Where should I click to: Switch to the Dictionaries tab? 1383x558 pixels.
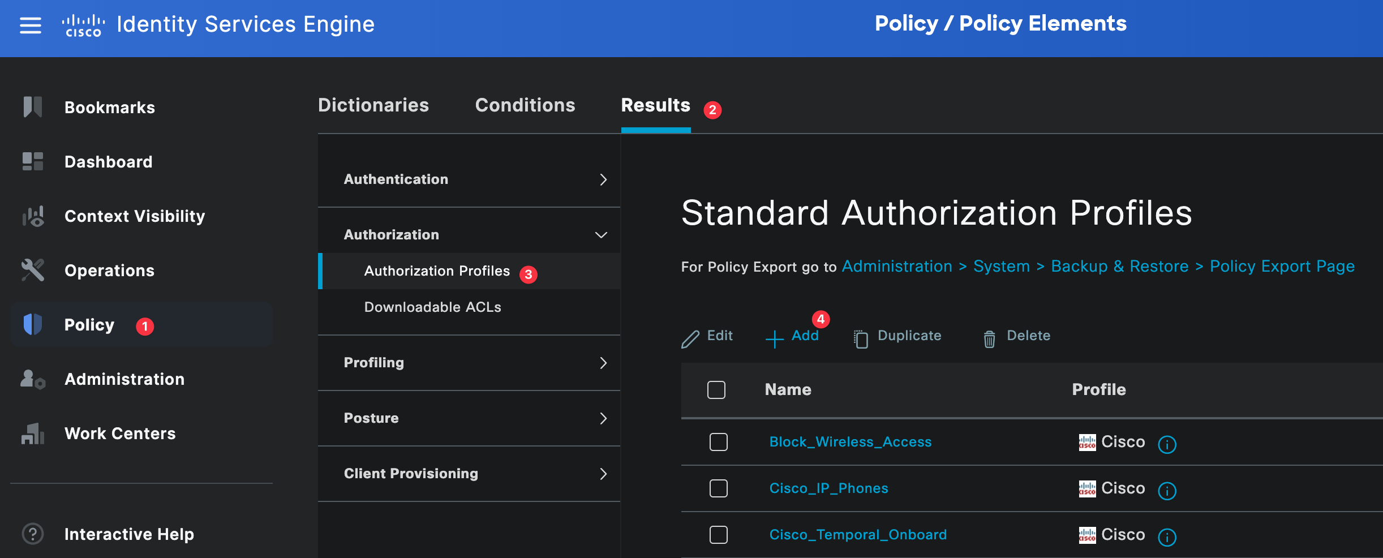[x=373, y=105]
